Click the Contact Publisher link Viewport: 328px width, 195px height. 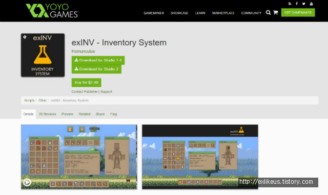tap(85, 92)
